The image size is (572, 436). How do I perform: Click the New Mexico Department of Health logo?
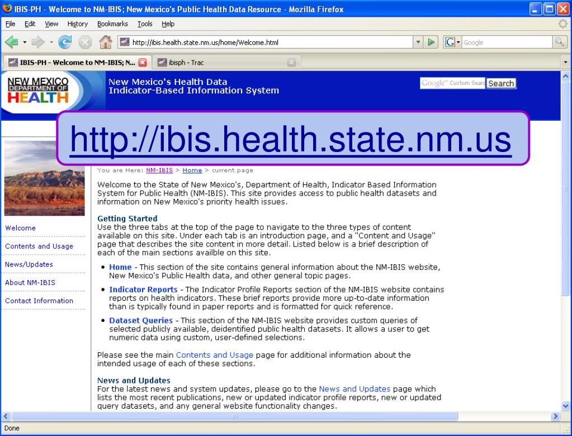tap(39, 90)
